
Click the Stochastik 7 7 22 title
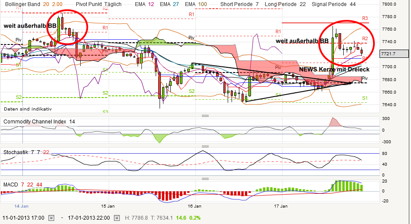coord(26,152)
